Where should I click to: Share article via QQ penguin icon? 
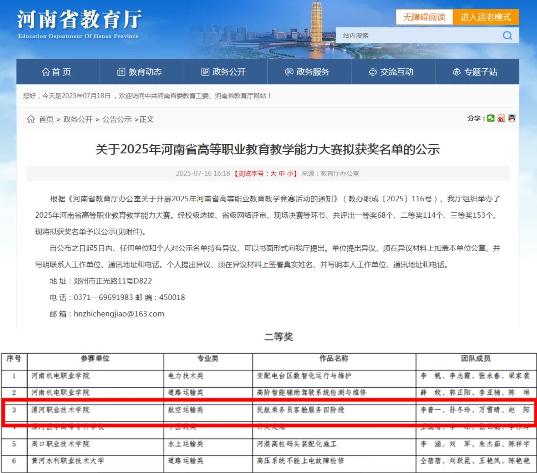pyautogui.click(x=511, y=118)
